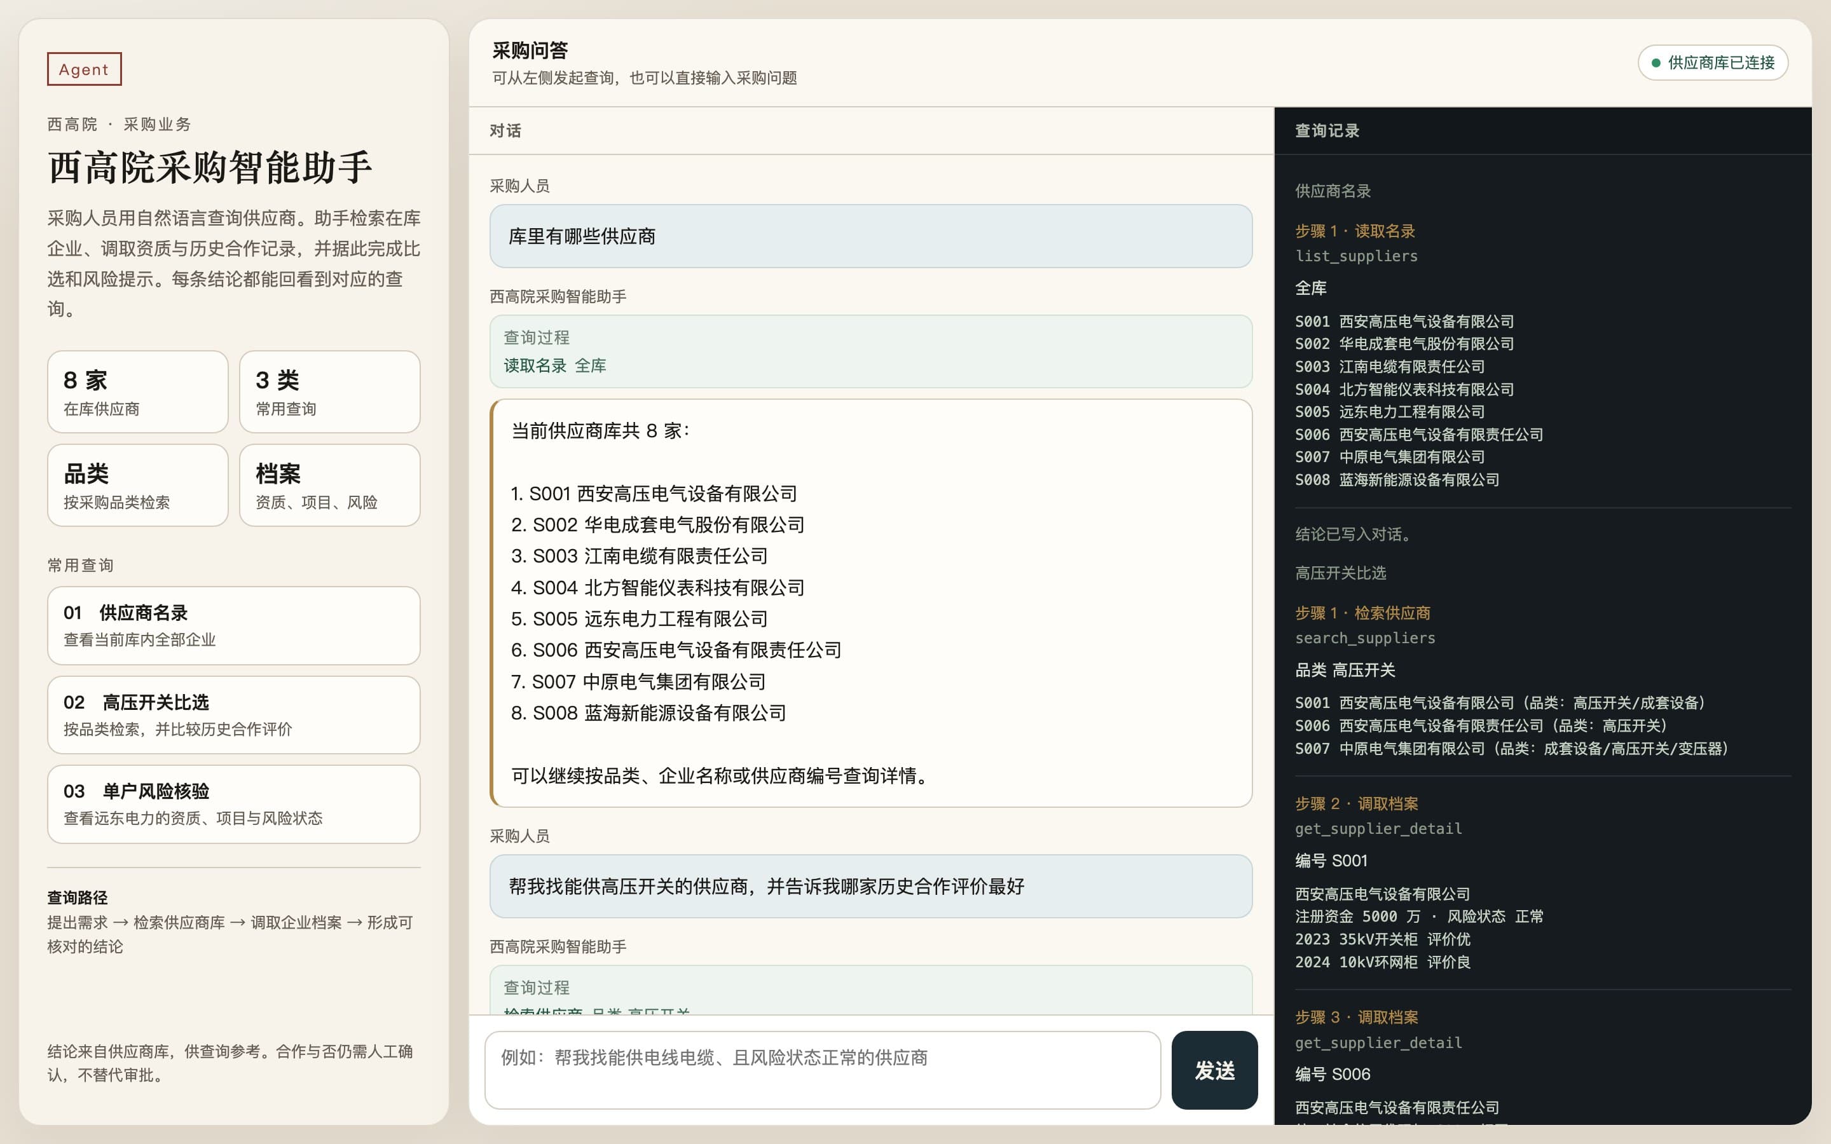
Task: Click the 供应商库已连接 status pill
Action: (1713, 63)
